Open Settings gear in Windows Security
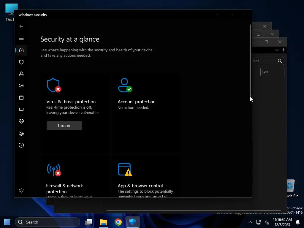This screenshot has width=304, height=228. click(21, 190)
